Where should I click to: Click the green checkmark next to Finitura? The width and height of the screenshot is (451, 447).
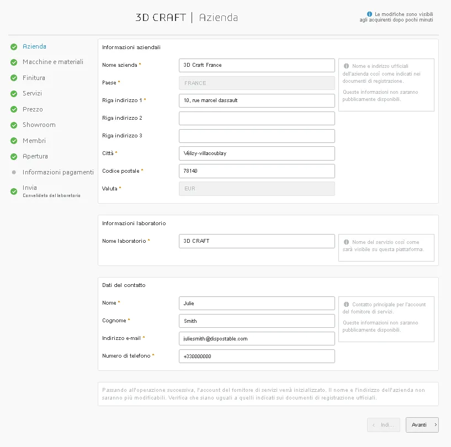pos(14,78)
